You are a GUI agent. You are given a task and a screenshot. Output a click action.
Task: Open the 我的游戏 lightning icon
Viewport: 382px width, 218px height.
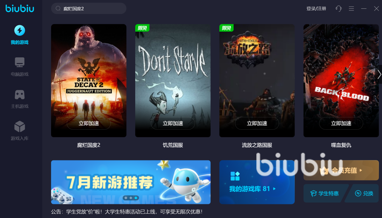(20, 30)
